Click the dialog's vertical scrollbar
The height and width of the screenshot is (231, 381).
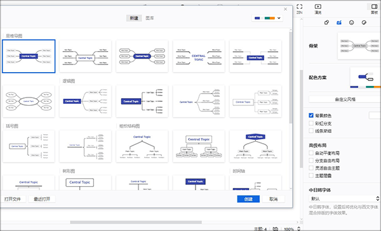(x=291, y=78)
